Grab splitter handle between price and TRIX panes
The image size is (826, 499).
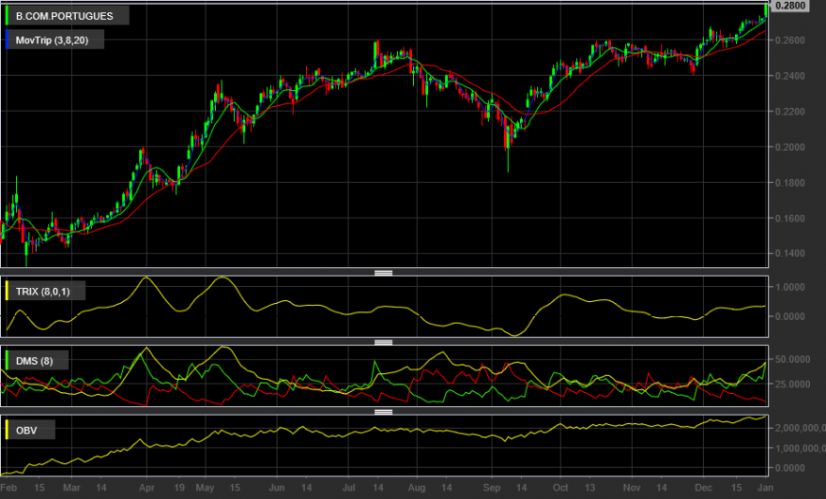click(x=384, y=273)
